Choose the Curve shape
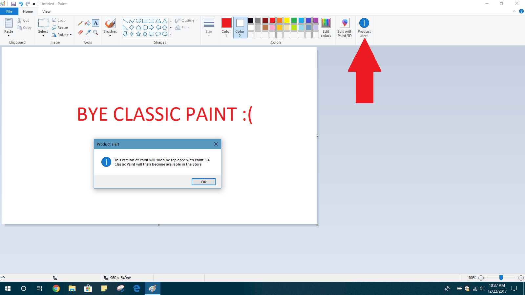This screenshot has height=295, width=525. (132, 21)
